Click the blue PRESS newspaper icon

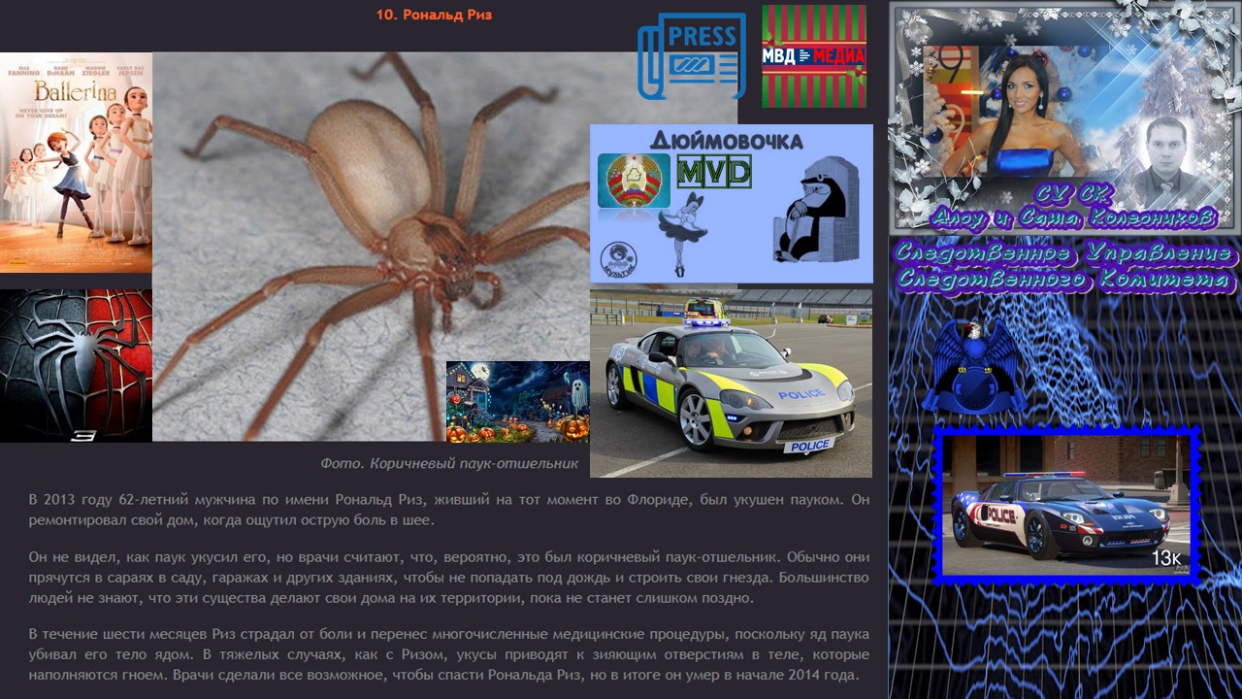(x=692, y=56)
